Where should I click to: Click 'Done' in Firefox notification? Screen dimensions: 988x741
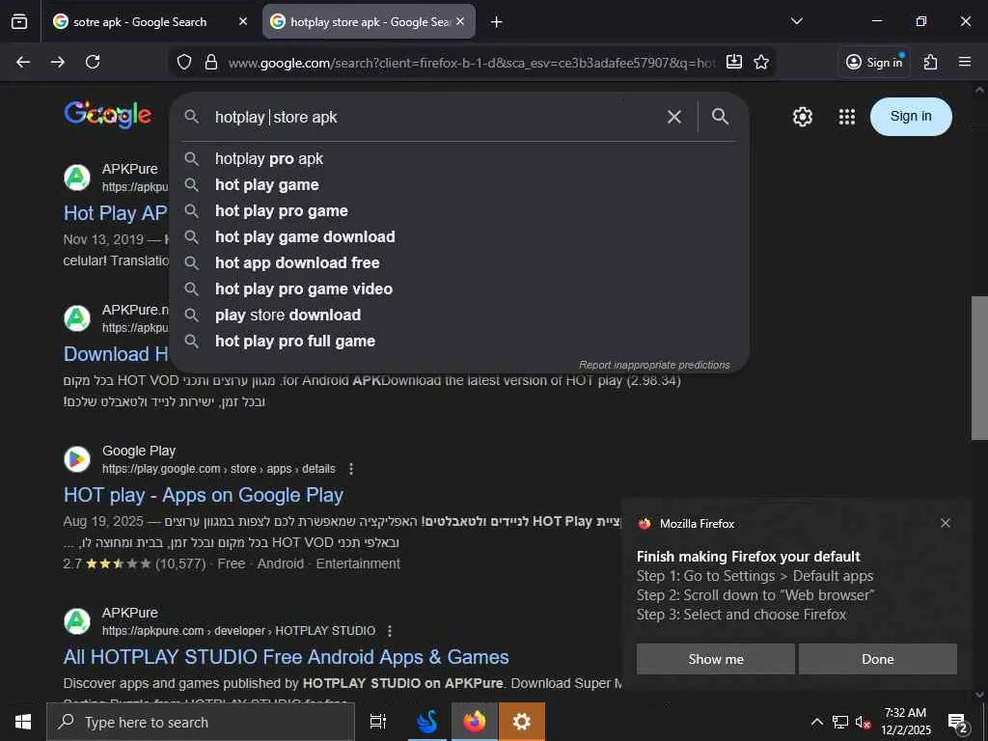pos(878,659)
